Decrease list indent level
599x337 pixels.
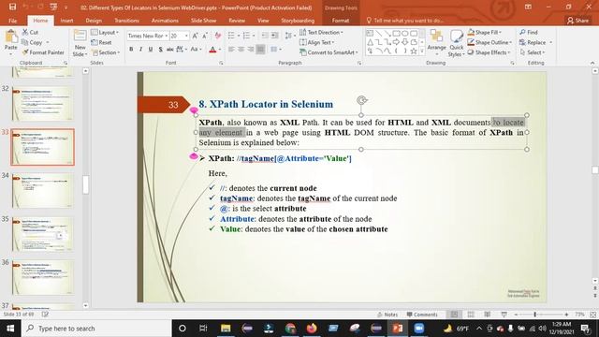[x=265, y=36]
